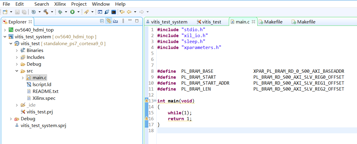Screen dimensions: 357x144
Task: Click the build target configuration icon
Action: pyautogui.click(x=34, y=12)
